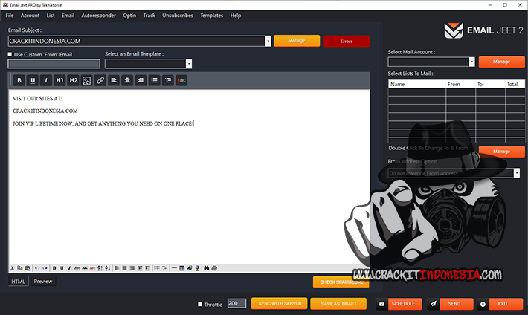Click the Check Spamscore button
The width and height of the screenshot is (528, 315).
click(341, 282)
